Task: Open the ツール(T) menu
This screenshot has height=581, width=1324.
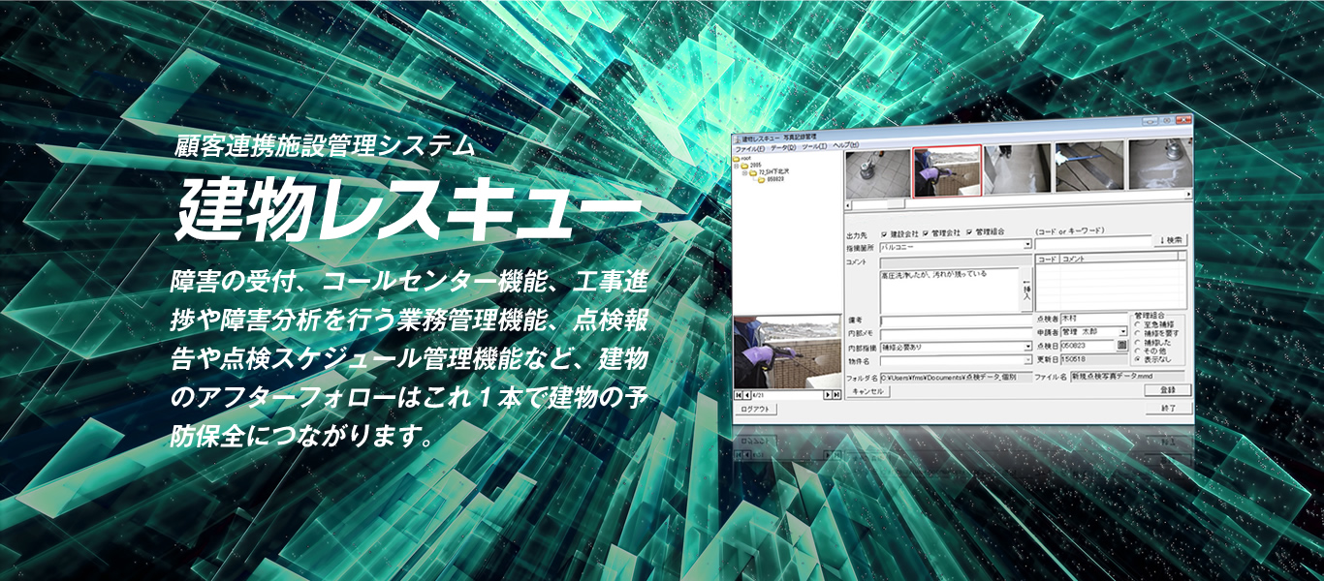Action: click(814, 146)
